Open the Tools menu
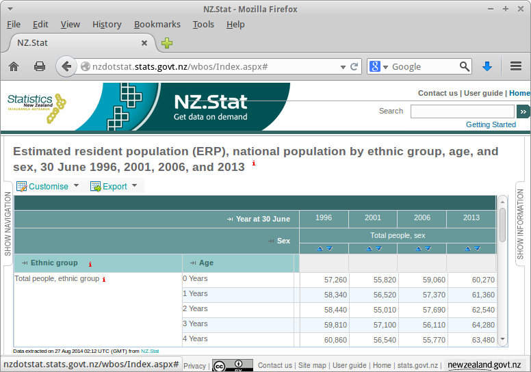This screenshot has height=372, width=531. point(203,25)
